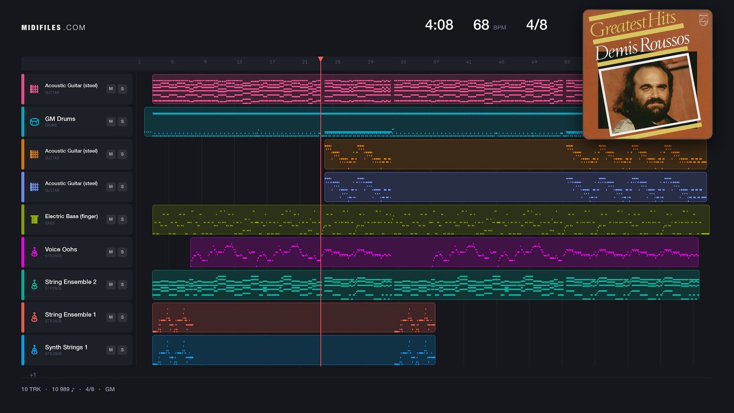Click the "GM" status bar label
The height and width of the screenshot is (413, 734).
[110, 390]
